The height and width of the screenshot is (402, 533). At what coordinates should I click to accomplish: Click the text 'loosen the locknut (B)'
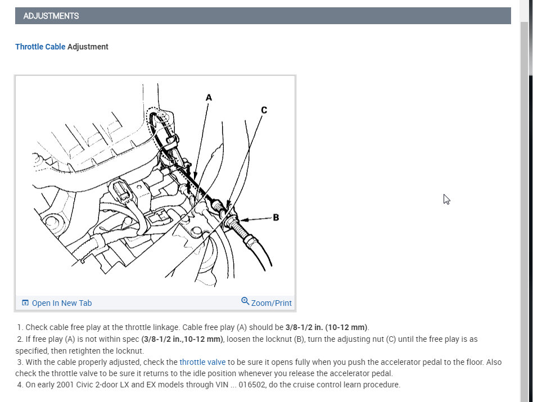(x=265, y=339)
